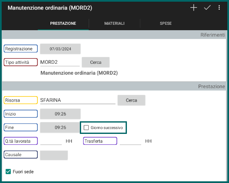
Task: Select the PRESTAZIONE tab
Action: 63,24
